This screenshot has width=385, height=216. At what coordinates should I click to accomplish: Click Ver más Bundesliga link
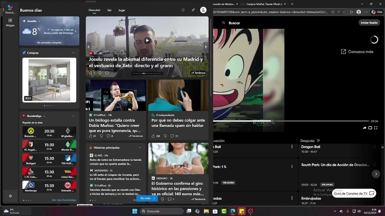(64, 200)
